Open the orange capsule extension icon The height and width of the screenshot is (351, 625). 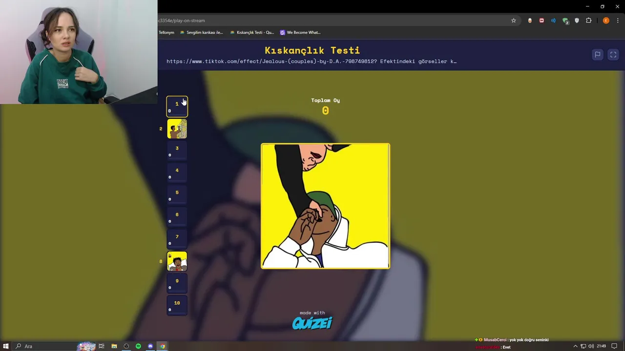coord(530,20)
